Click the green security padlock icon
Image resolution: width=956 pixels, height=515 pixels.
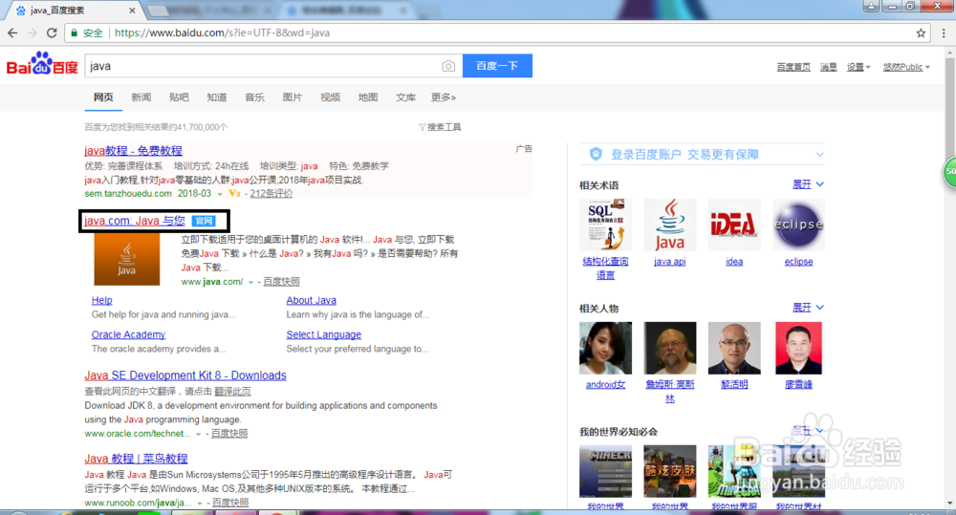coord(75,32)
